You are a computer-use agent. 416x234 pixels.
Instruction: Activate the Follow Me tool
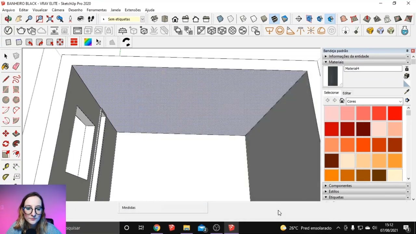16,144
